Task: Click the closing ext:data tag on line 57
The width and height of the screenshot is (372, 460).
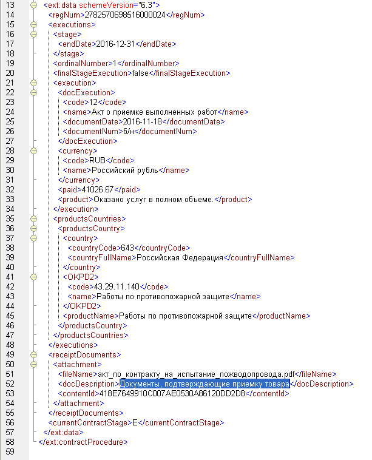Action: pos(63,433)
